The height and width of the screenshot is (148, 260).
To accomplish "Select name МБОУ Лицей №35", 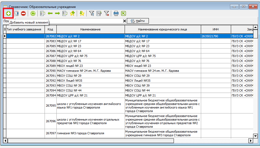I will pos(91,81).
